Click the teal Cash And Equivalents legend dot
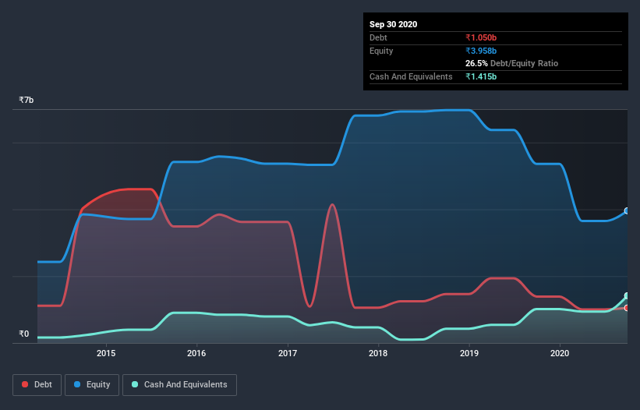 coord(135,385)
